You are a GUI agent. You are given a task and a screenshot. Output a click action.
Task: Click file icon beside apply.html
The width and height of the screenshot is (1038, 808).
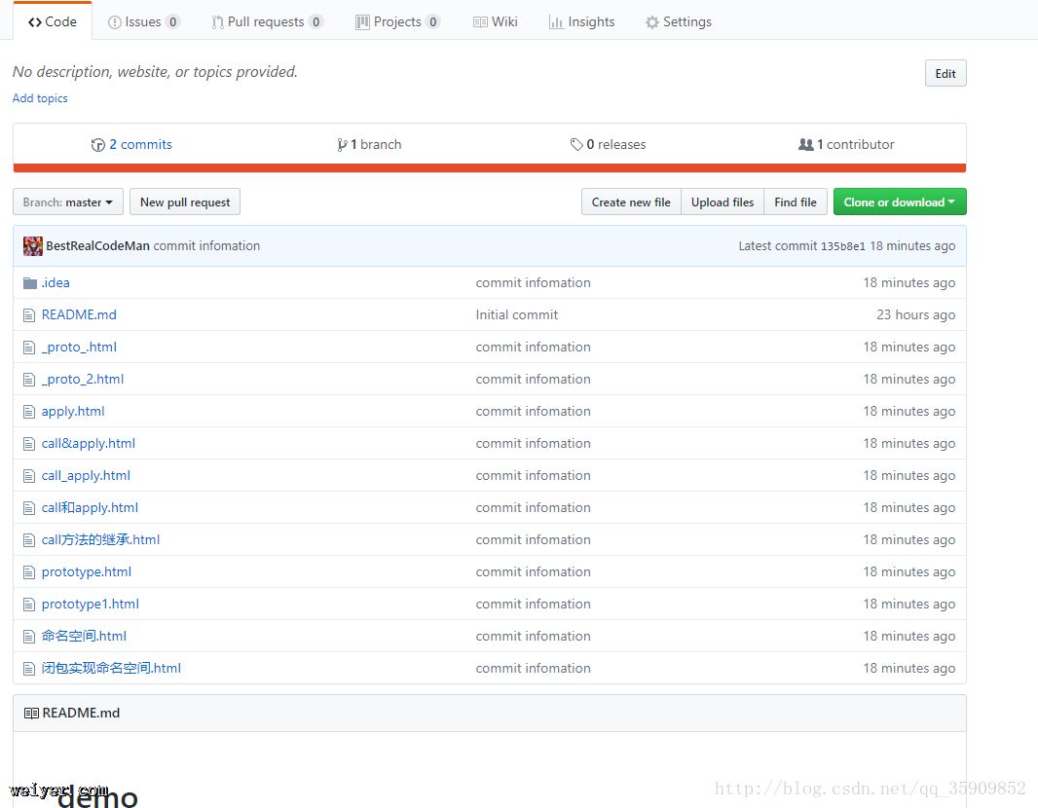29,412
